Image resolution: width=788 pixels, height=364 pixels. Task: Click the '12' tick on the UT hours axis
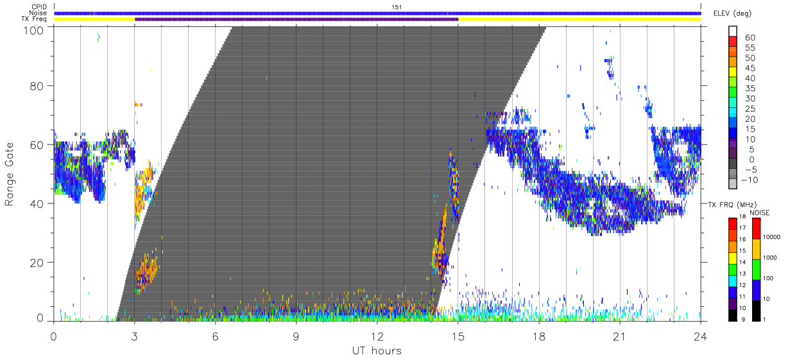377,336
